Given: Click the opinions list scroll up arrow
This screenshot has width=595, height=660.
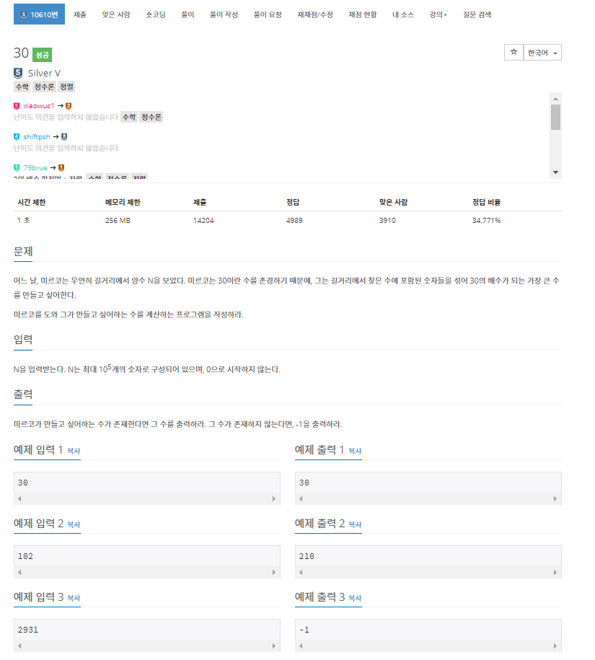Looking at the screenshot, I should 556,99.
